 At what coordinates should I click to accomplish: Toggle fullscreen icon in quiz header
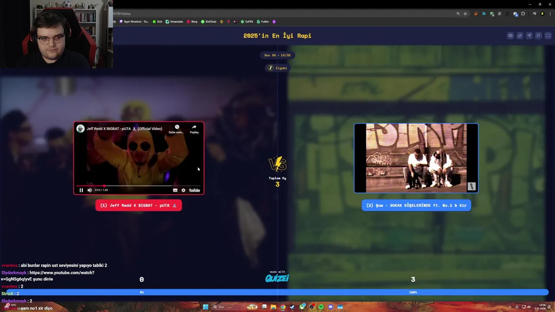548,36
